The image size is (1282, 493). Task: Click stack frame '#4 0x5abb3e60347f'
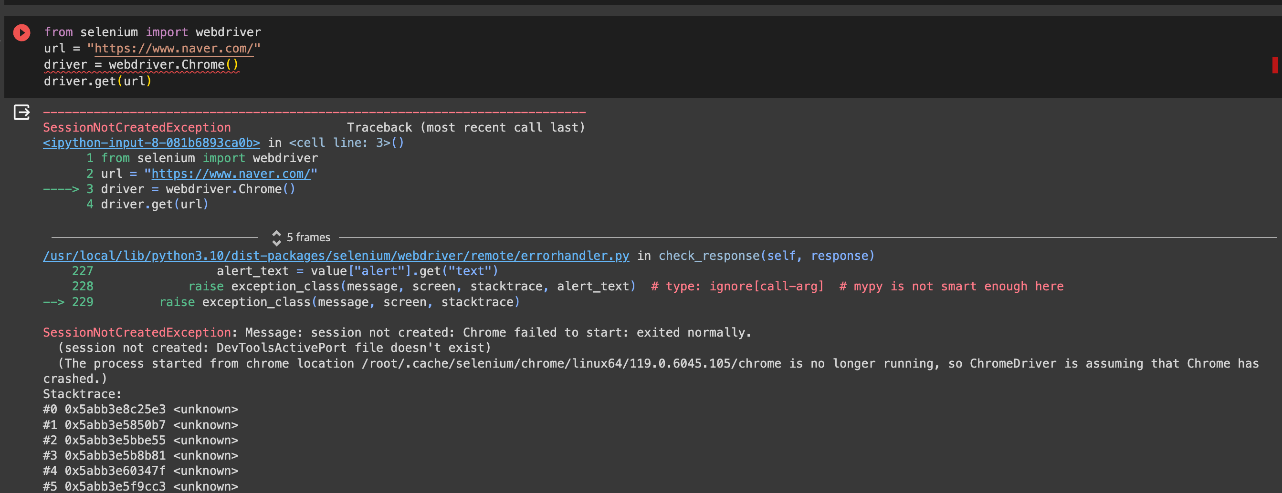[104, 471]
